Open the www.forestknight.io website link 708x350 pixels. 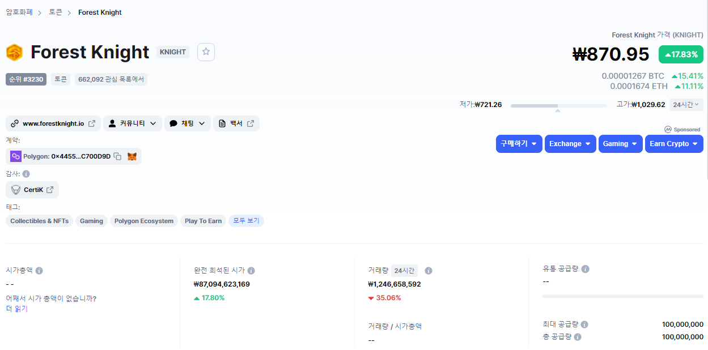53,123
